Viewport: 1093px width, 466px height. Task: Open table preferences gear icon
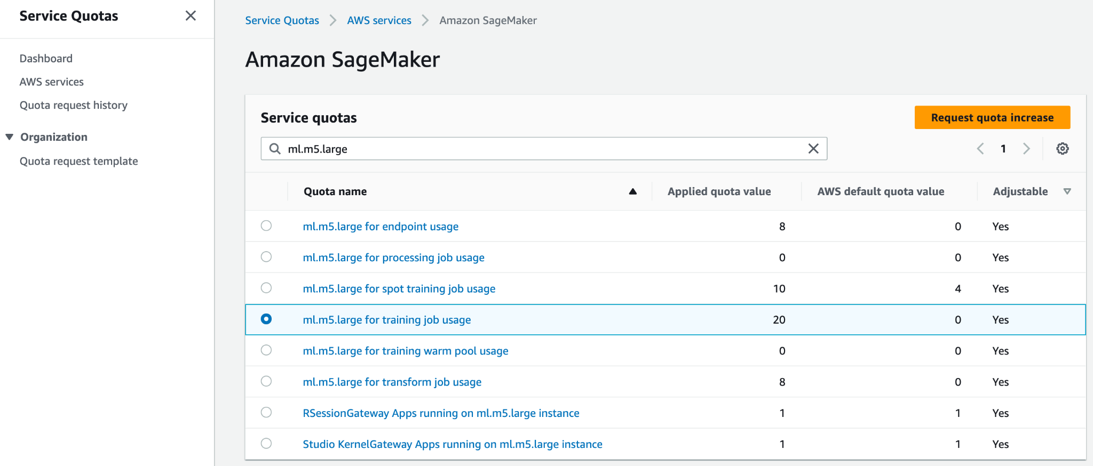(x=1062, y=149)
